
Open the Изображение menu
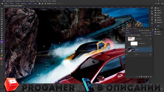point(18,1)
